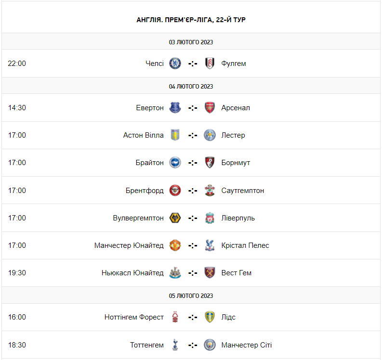
Task: Click the Fulham club crest icon
Action: [210, 64]
